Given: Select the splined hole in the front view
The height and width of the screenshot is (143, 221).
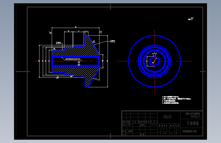Looking at the screenshot, I should pos(154,61).
